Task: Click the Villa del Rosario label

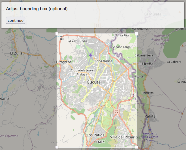Action: (x=123, y=137)
